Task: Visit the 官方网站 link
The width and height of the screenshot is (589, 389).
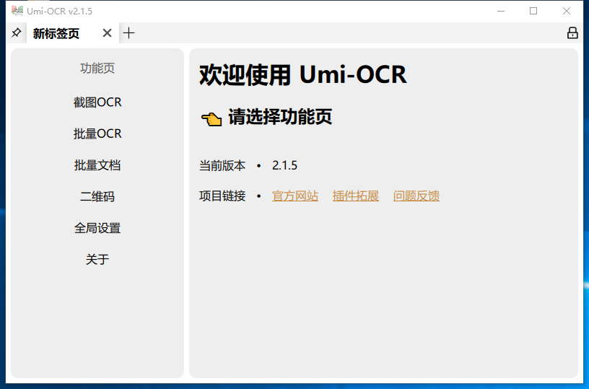Action: (295, 196)
